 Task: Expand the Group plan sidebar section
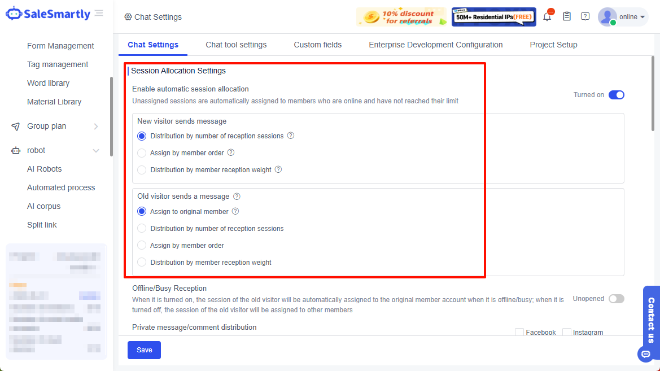[x=96, y=126]
